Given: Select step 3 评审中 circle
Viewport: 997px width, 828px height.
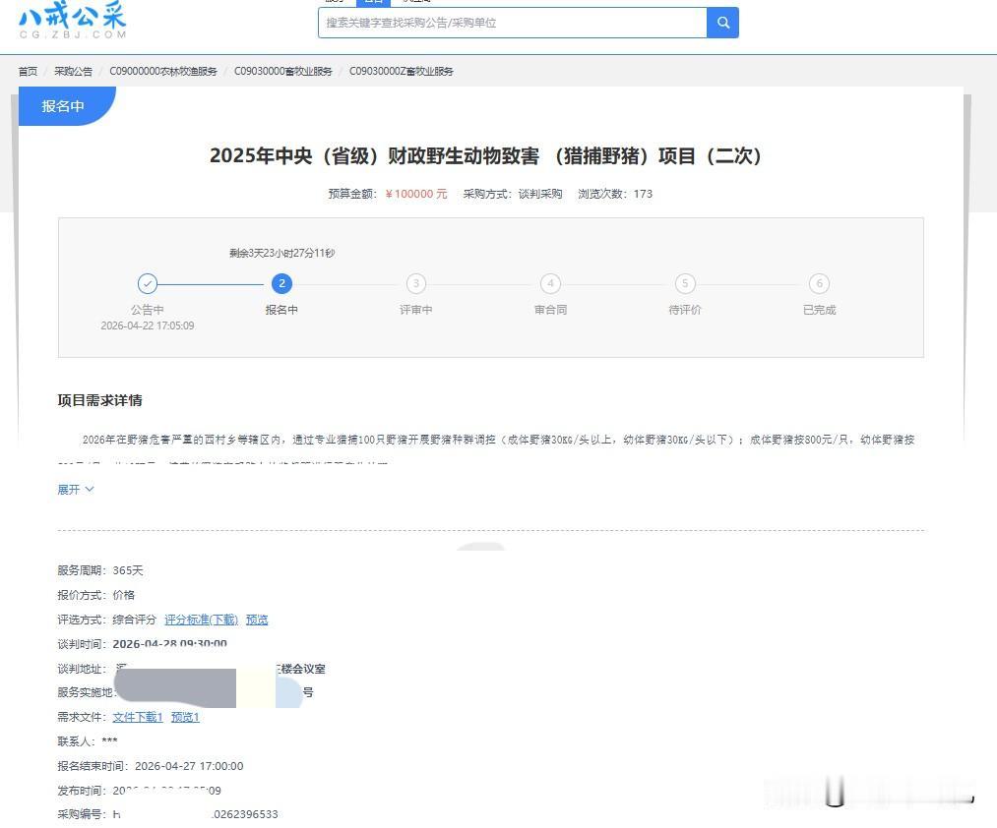Looking at the screenshot, I should (x=416, y=283).
